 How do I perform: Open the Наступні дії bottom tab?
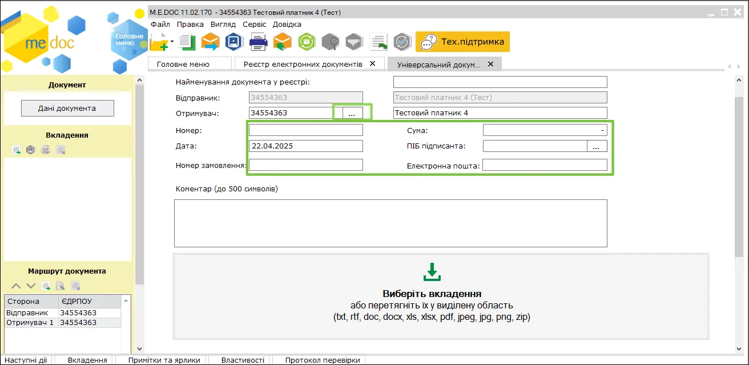tap(26, 360)
